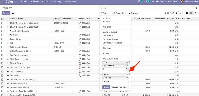Open the Filters dropdown
This screenshot has height=96, width=199.
105,13
